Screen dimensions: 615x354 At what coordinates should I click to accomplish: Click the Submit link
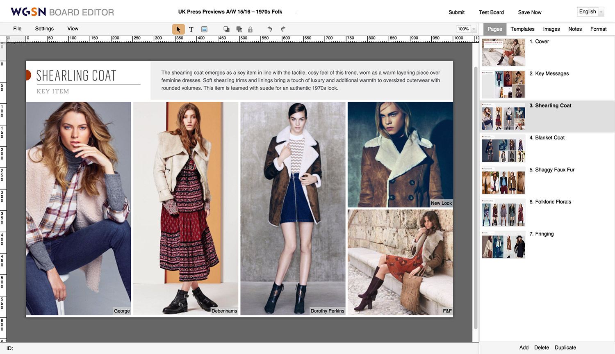456,12
